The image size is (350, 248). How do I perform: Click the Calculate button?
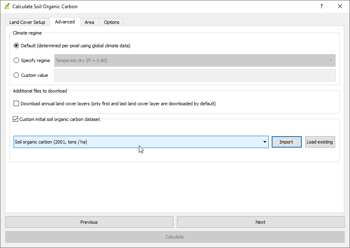pos(174,237)
